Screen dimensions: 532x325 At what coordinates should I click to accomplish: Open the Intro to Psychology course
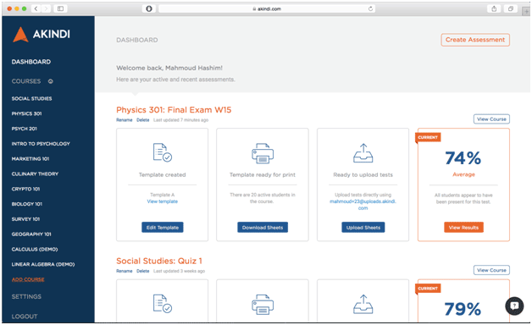point(41,144)
